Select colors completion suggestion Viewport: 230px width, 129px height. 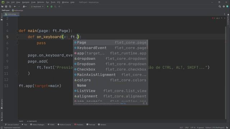(110, 80)
